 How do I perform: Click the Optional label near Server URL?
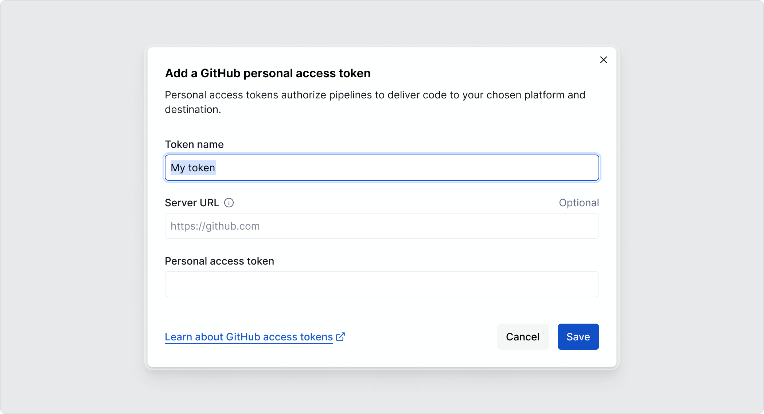point(579,203)
